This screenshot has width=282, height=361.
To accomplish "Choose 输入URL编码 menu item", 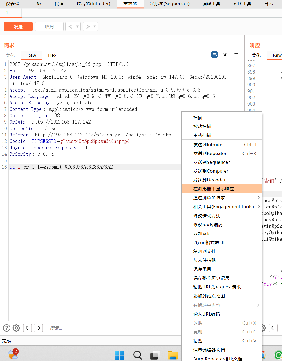I will [x=222, y=314].
